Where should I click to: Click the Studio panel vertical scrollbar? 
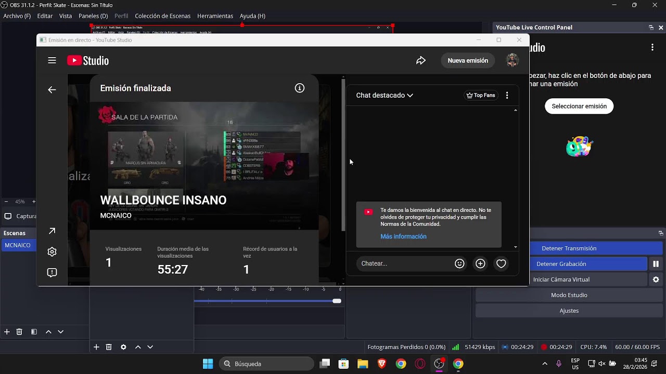pos(343,156)
